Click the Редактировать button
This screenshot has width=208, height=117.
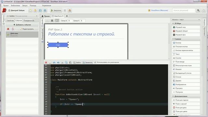point(27,29)
